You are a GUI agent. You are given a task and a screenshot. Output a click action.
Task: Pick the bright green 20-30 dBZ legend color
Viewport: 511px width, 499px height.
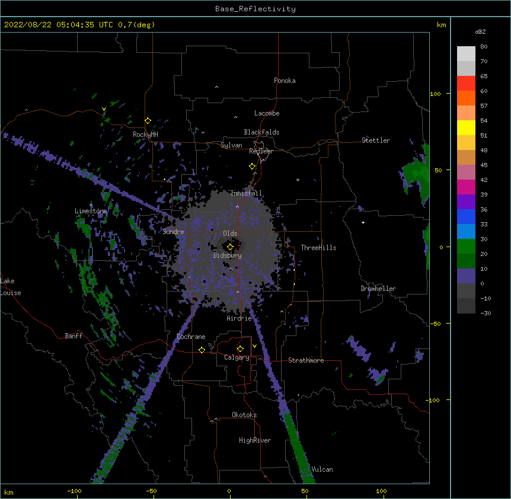(x=466, y=247)
